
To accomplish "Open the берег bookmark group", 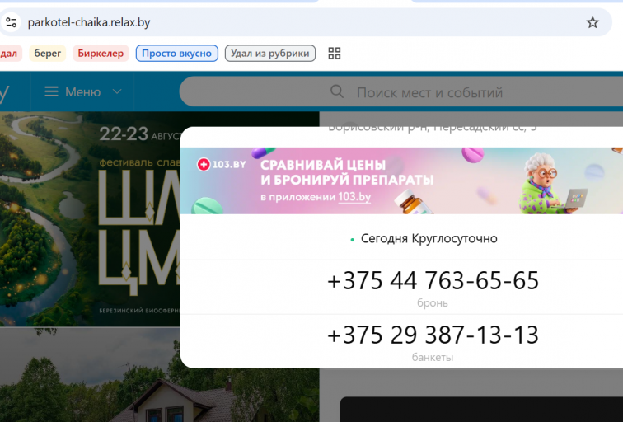I will pyautogui.click(x=48, y=54).
